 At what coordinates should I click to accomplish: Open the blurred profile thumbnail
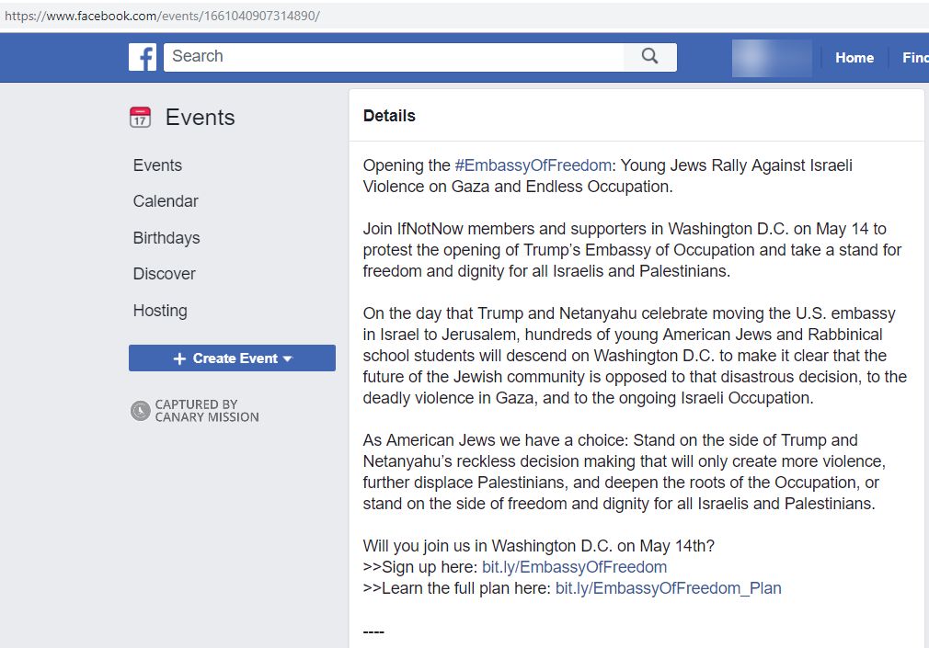[772, 58]
